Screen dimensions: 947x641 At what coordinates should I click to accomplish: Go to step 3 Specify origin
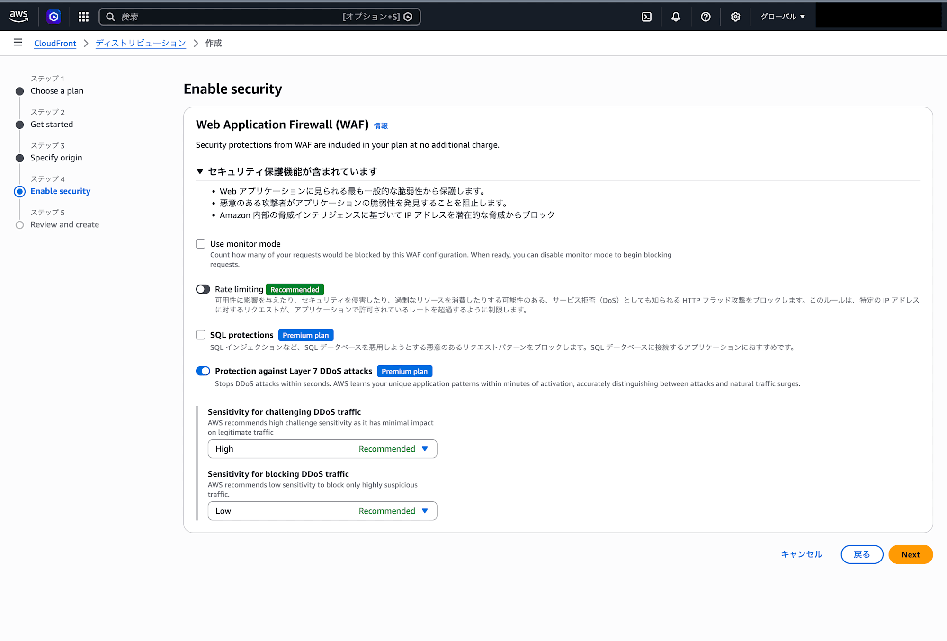tap(56, 158)
